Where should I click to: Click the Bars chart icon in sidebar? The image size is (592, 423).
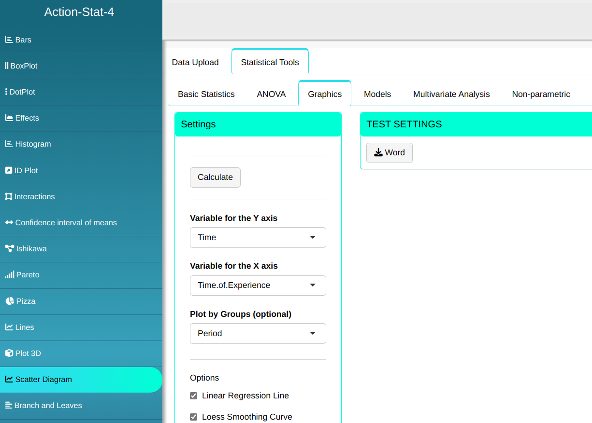[x=9, y=40]
